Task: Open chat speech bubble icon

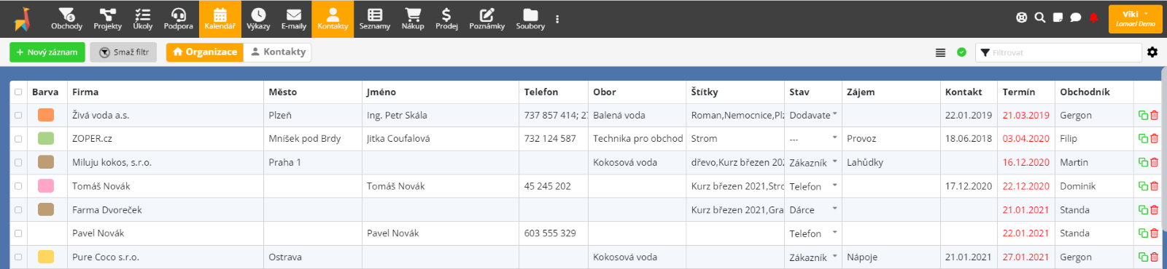Action: (1075, 17)
